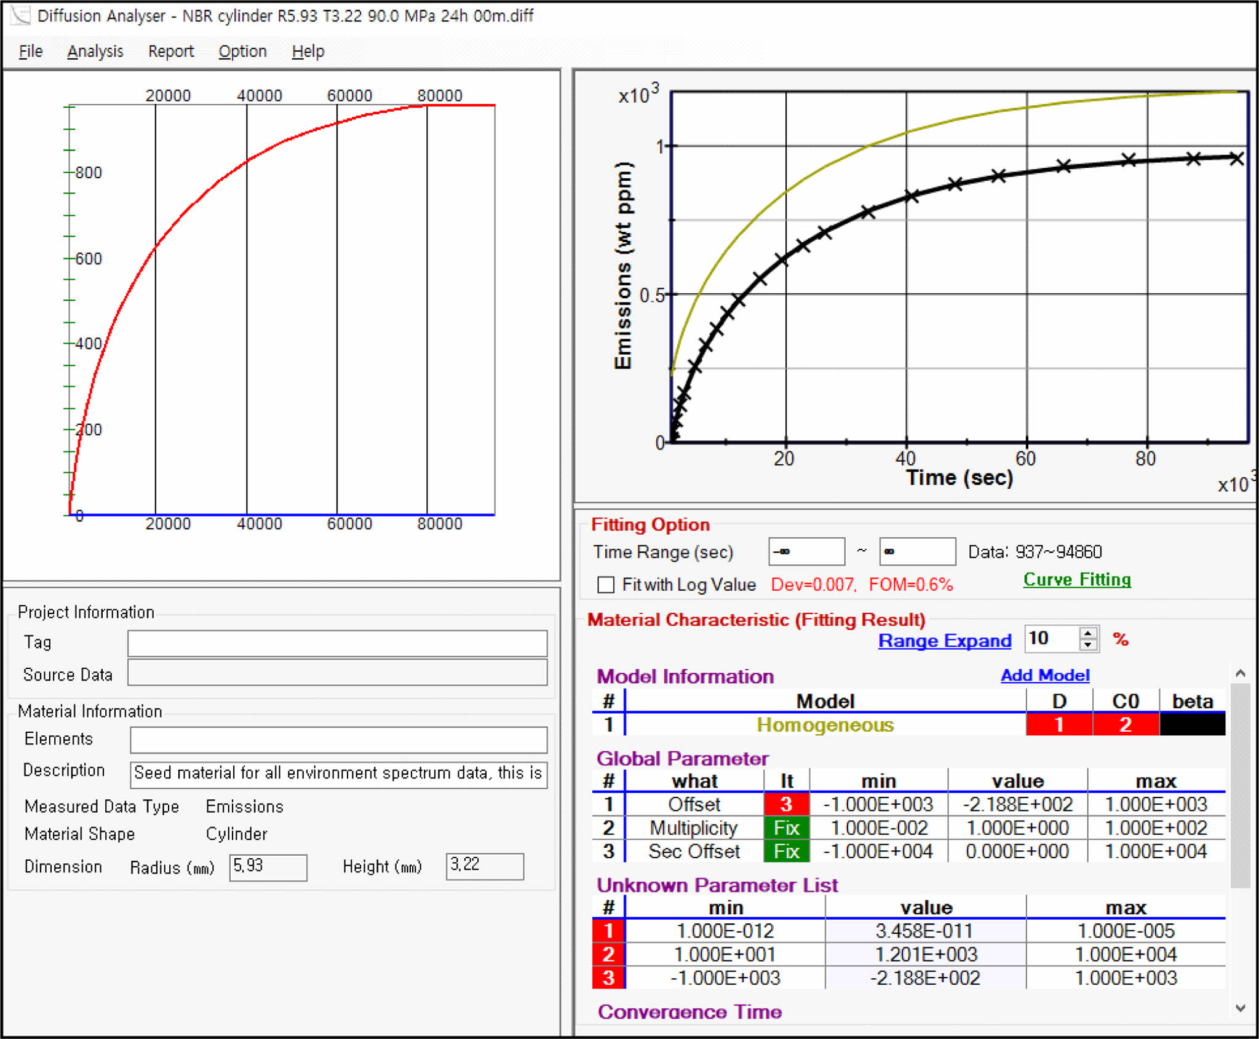Toggle the Sec Offset Fix cell
The image size is (1259, 1039).
click(786, 851)
